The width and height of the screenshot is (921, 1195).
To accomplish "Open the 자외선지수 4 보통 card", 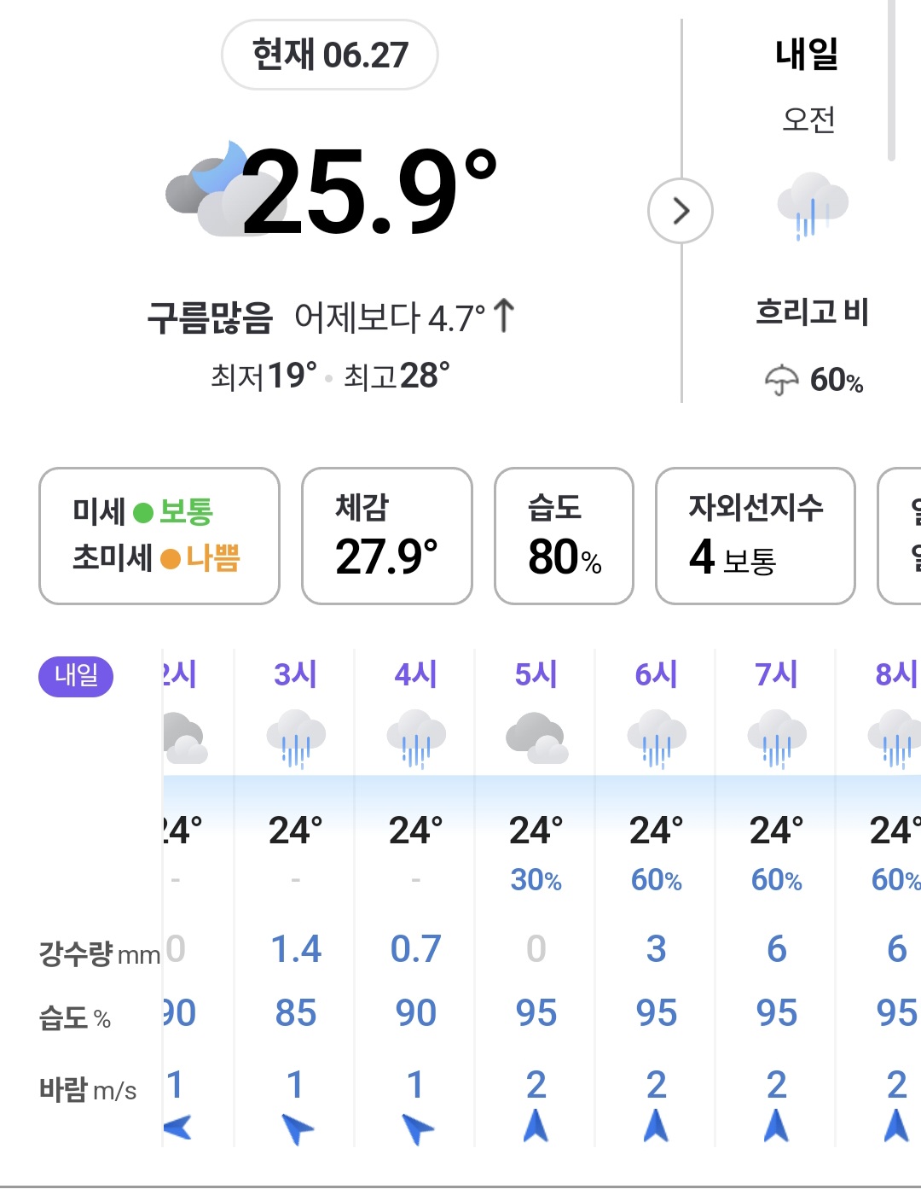I will click(x=756, y=536).
